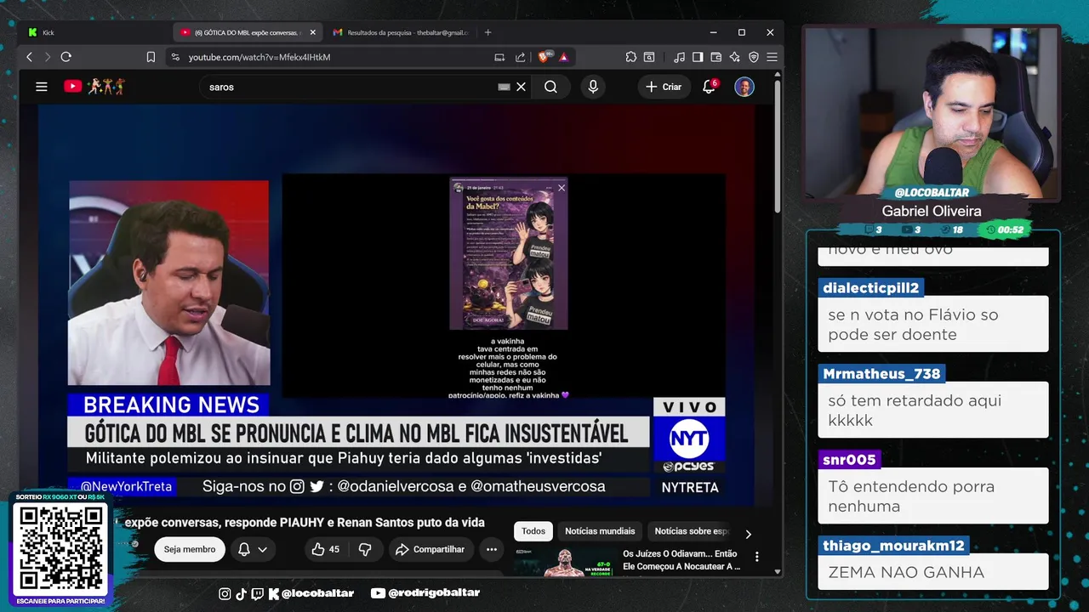This screenshot has width=1089, height=612.
Task: Open YouTube notifications bell
Action: click(709, 87)
